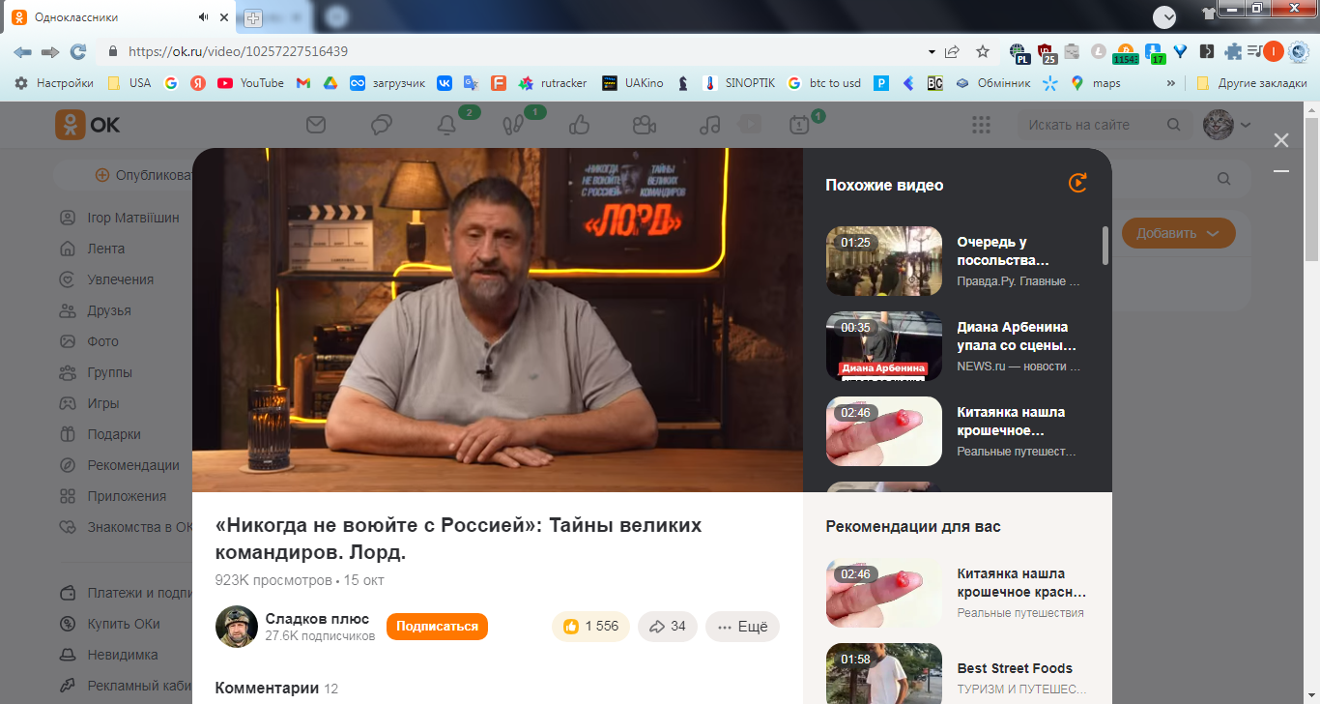The image size is (1320, 704).
Task: Open the Gmail bookmark icon
Action: click(303, 83)
